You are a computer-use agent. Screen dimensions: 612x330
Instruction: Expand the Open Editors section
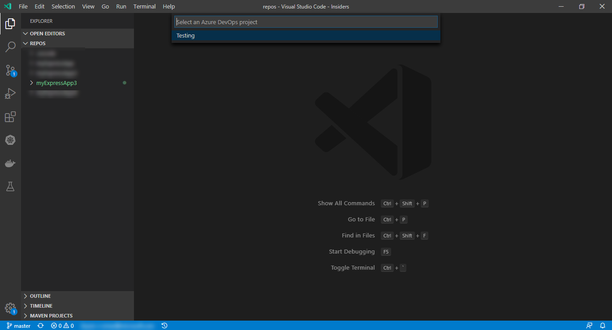click(x=78, y=34)
